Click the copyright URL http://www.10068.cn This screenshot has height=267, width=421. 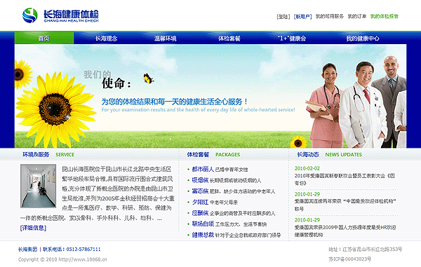pyautogui.click(x=83, y=259)
